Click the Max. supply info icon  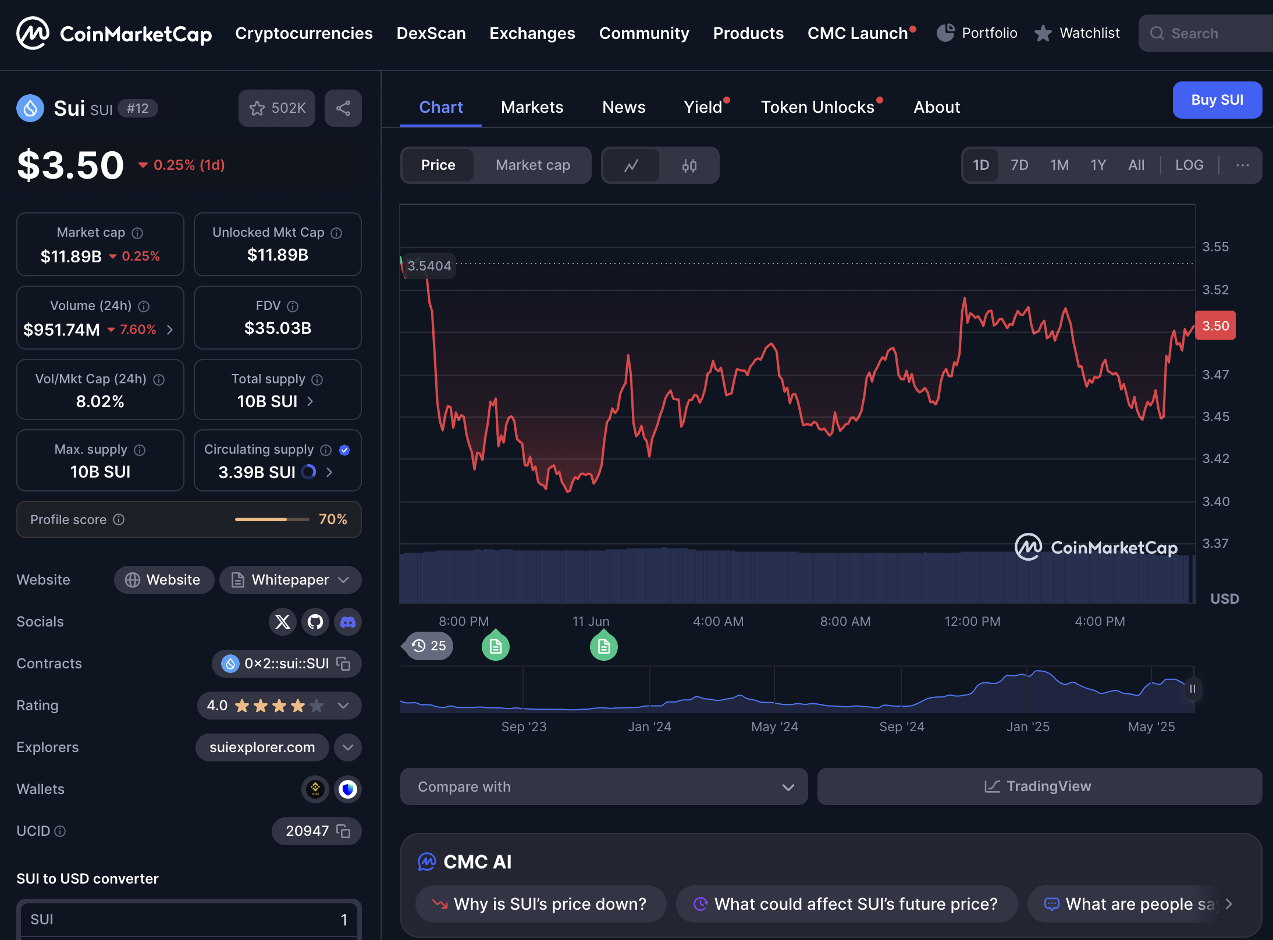[x=140, y=450]
